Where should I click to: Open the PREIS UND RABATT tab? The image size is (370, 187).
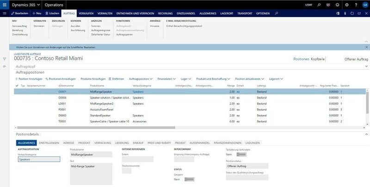coord(160,143)
